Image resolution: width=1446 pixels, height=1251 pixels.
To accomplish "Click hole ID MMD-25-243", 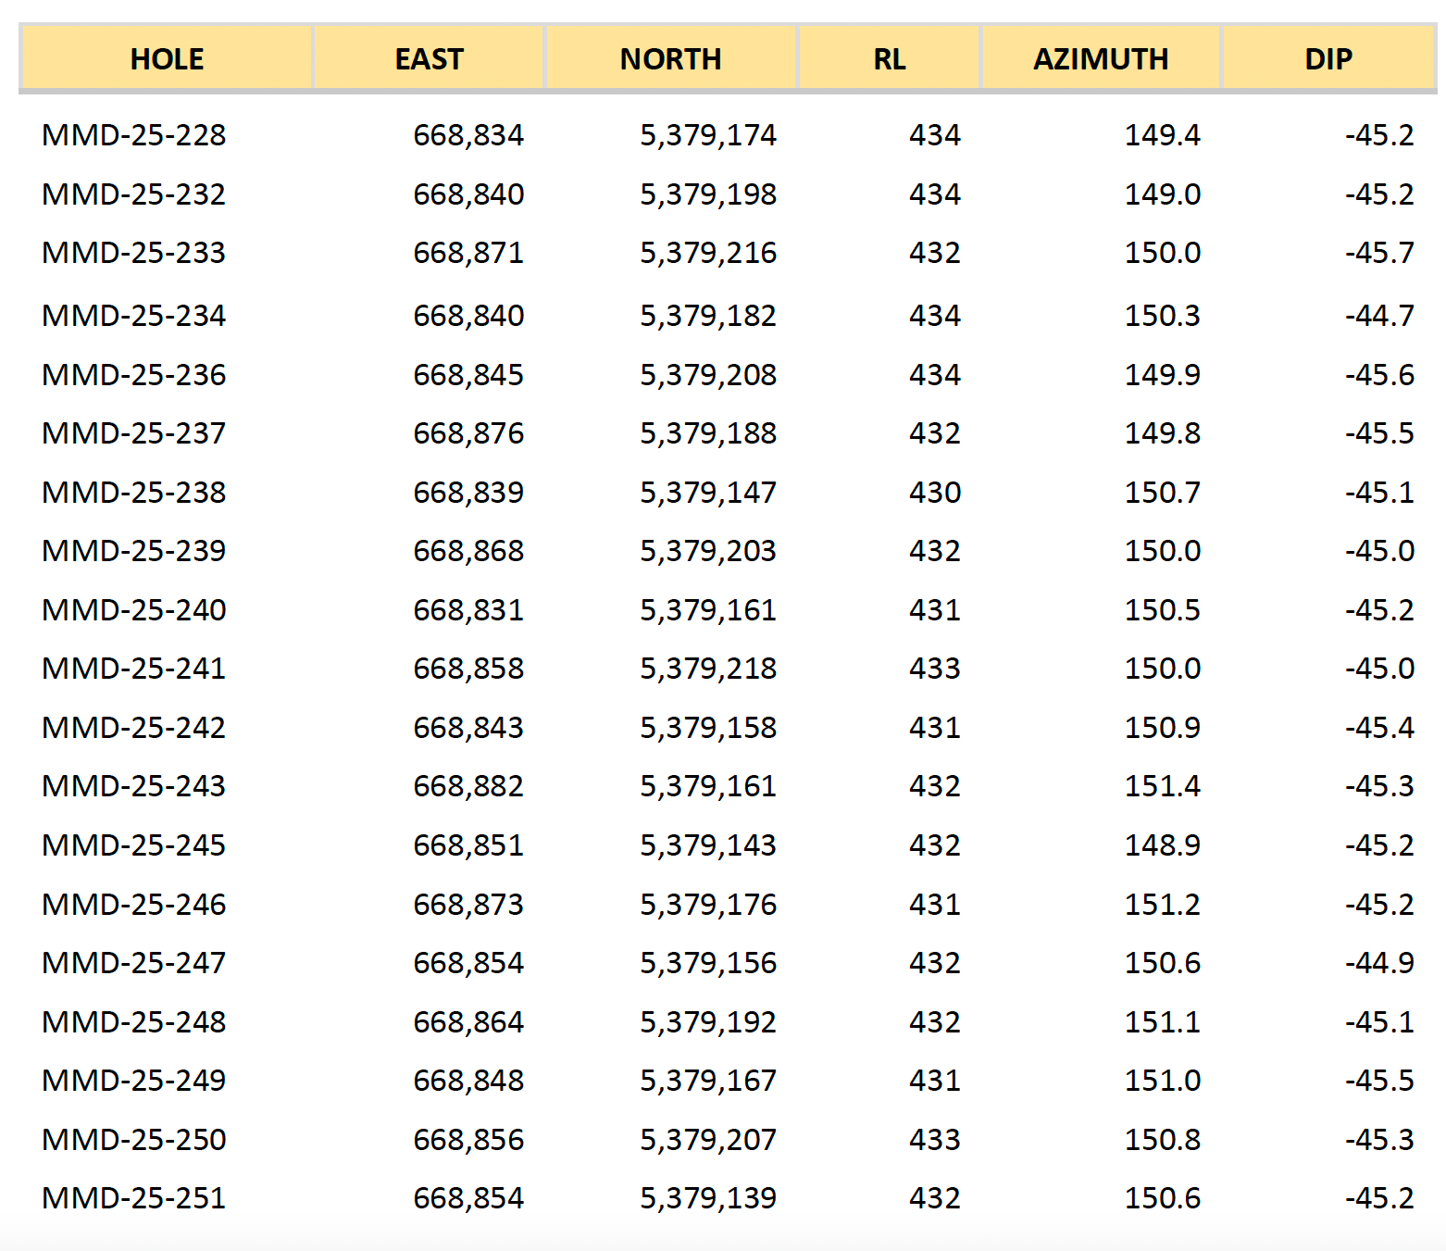I will tap(134, 786).
